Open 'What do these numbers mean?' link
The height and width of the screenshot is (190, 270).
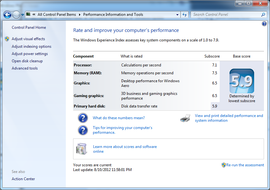[x=119, y=118]
